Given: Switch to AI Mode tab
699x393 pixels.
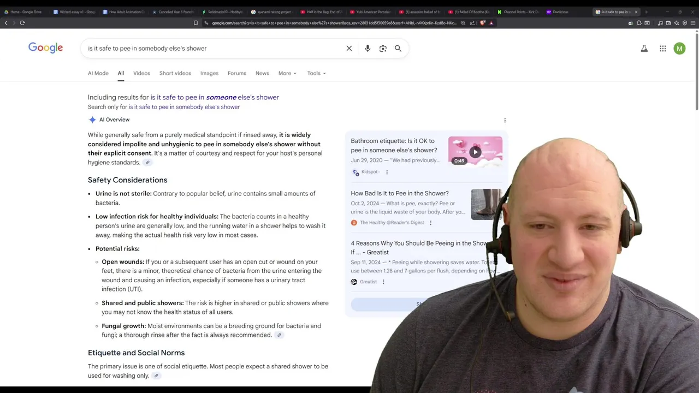Looking at the screenshot, I should point(98,73).
